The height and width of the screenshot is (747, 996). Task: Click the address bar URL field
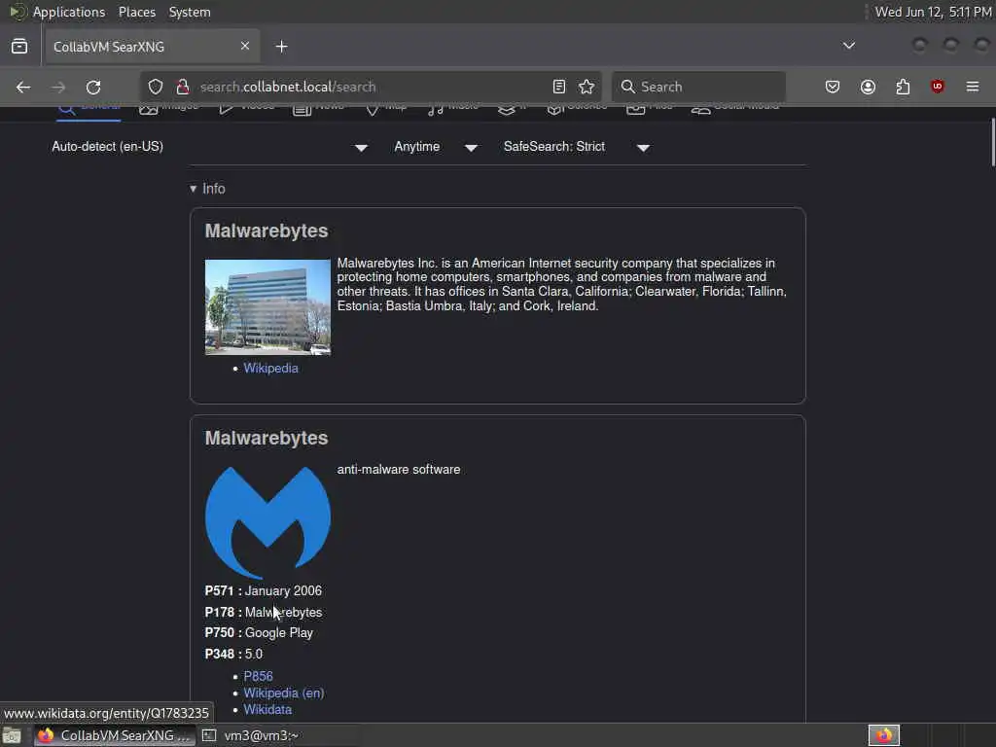369,87
